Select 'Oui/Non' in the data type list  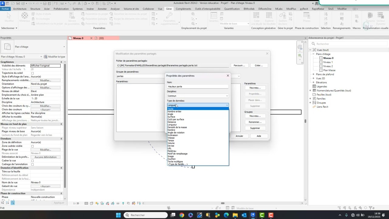pyautogui.click(x=171, y=159)
